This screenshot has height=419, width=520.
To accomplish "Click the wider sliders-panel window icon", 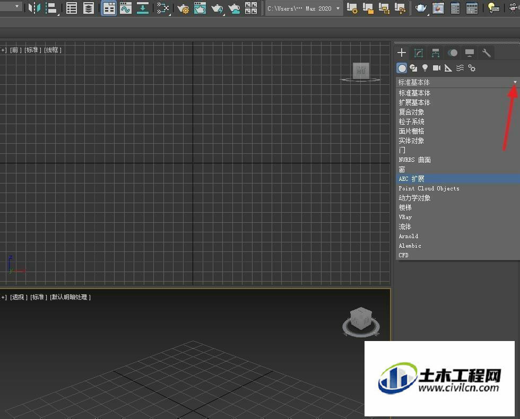I will (472, 8).
